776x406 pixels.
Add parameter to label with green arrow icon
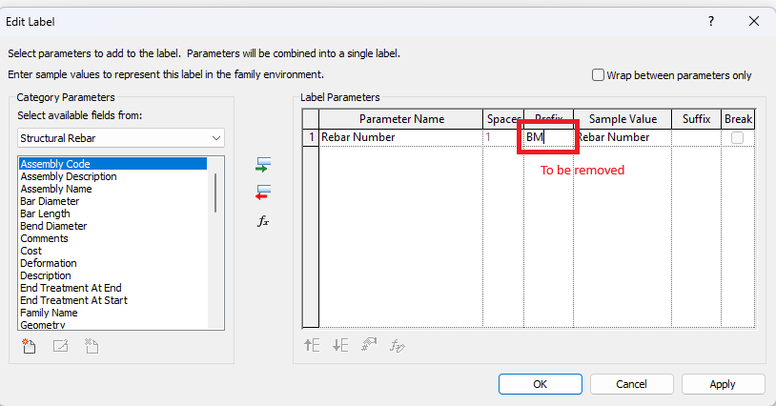tap(263, 165)
